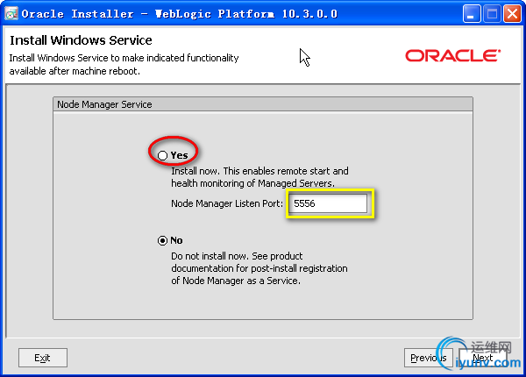Select the Yes radio button
Image resolution: width=526 pixels, height=377 pixels.
pos(163,155)
